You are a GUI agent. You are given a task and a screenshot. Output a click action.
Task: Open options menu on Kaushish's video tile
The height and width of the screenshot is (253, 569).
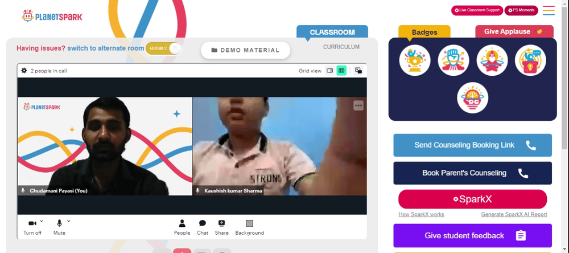(x=358, y=105)
